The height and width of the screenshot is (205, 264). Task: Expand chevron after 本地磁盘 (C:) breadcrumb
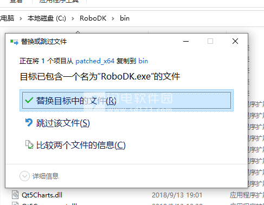click(x=73, y=18)
